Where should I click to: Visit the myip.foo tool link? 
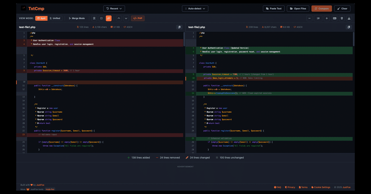pos(50,189)
